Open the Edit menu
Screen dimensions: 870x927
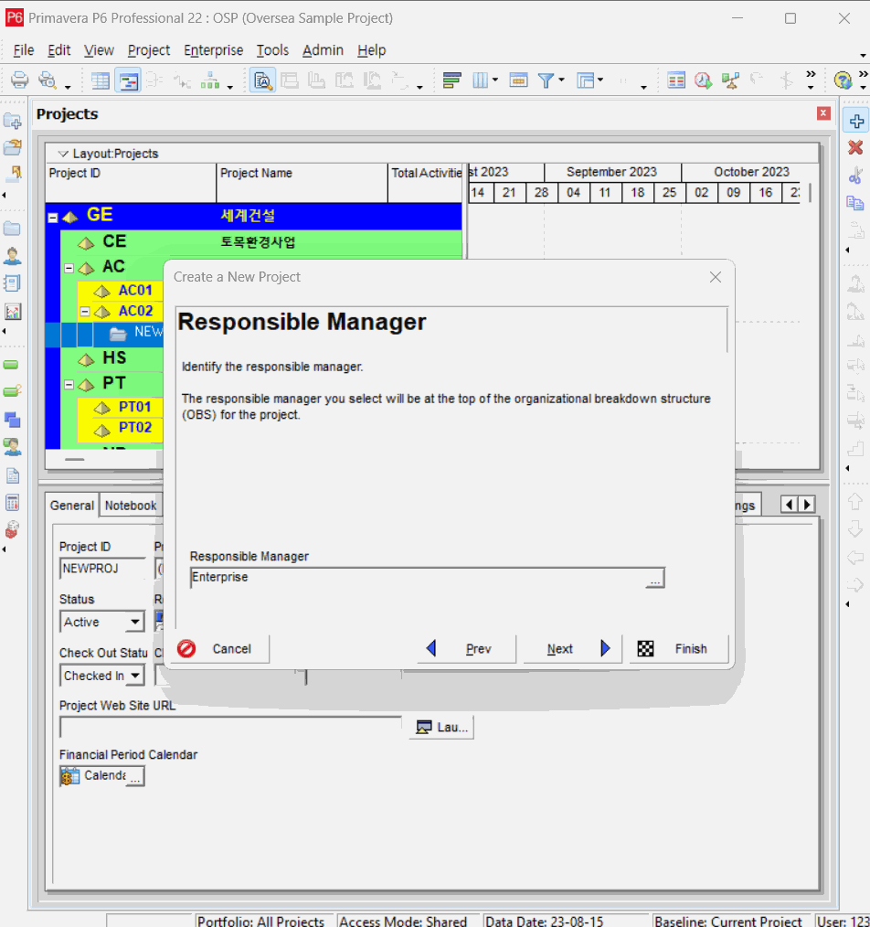coord(59,50)
